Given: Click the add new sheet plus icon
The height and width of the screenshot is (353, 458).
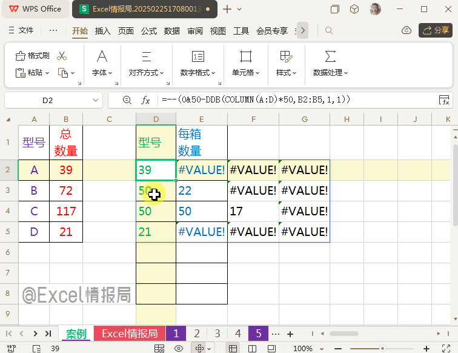Looking at the screenshot, I should (x=290, y=334).
